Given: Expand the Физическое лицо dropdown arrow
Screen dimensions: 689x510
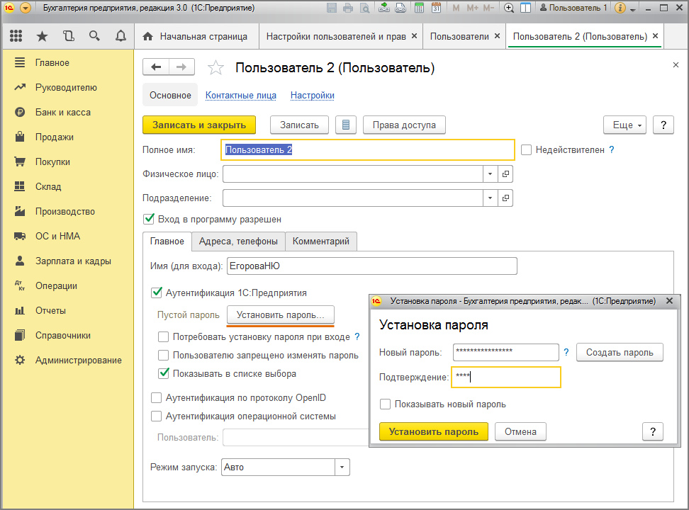Looking at the screenshot, I should tap(490, 174).
